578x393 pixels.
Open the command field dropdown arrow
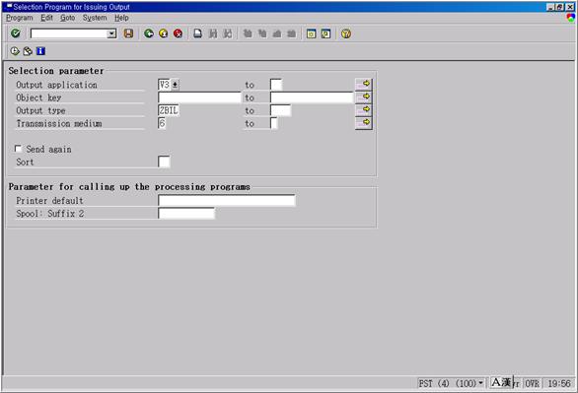coord(111,33)
